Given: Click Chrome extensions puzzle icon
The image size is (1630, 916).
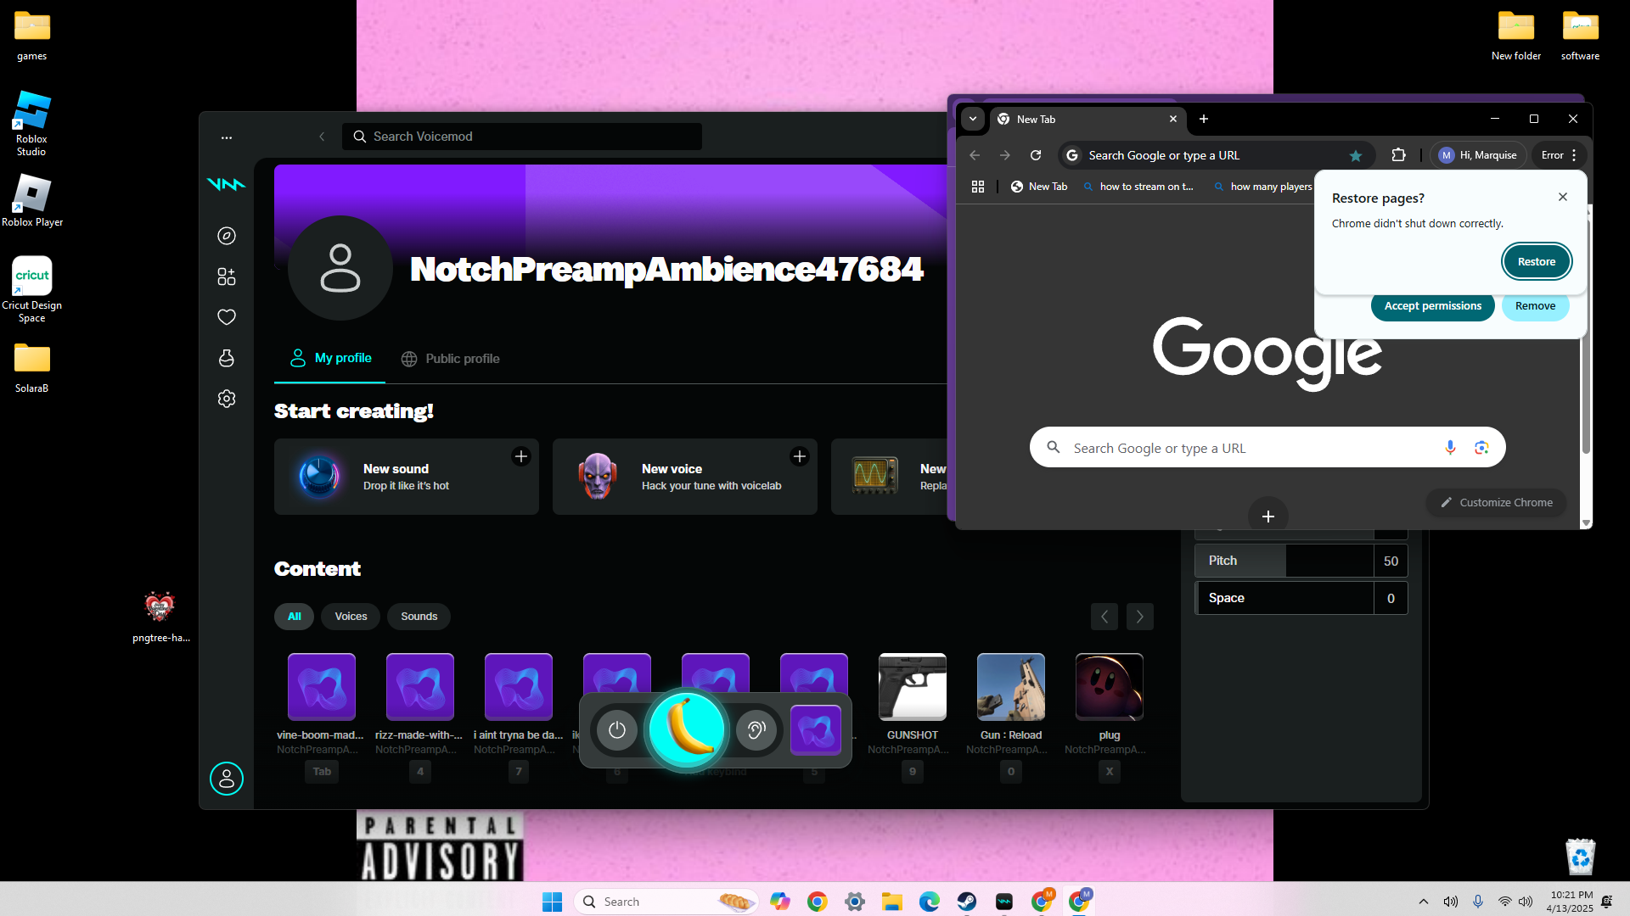Looking at the screenshot, I should click(x=1398, y=155).
